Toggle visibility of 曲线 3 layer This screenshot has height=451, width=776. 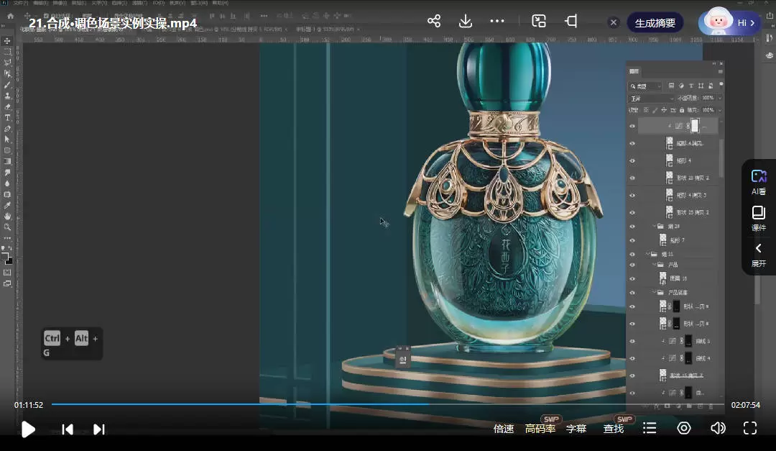[632, 341]
